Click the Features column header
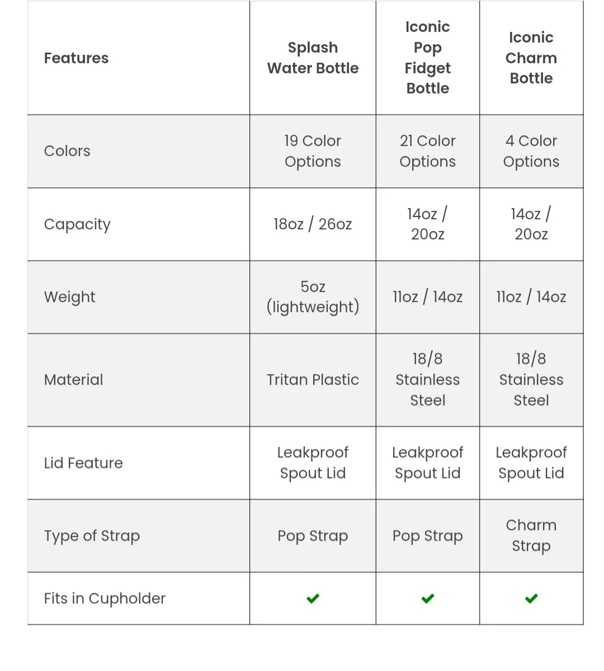The height and width of the screenshot is (671, 604). coord(76,58)
